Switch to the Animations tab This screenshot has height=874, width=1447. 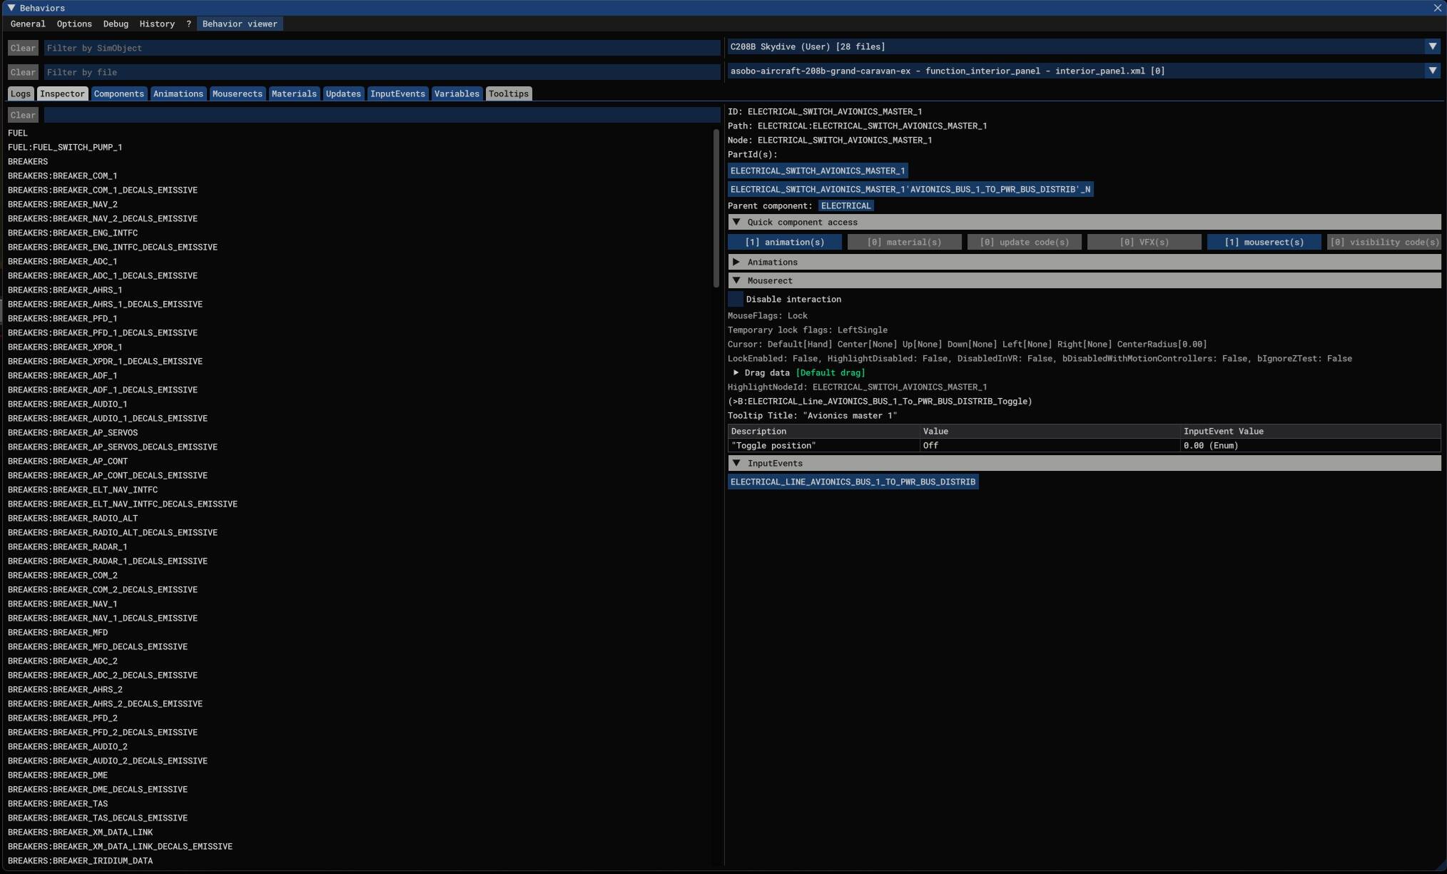[x=178, y=94]
